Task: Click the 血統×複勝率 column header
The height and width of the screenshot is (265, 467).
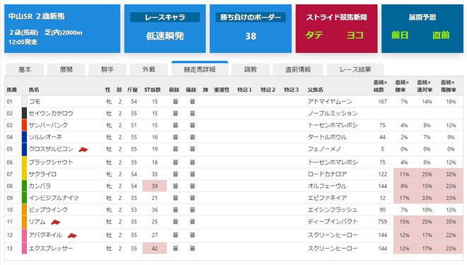Action: (x=448, y=86)
